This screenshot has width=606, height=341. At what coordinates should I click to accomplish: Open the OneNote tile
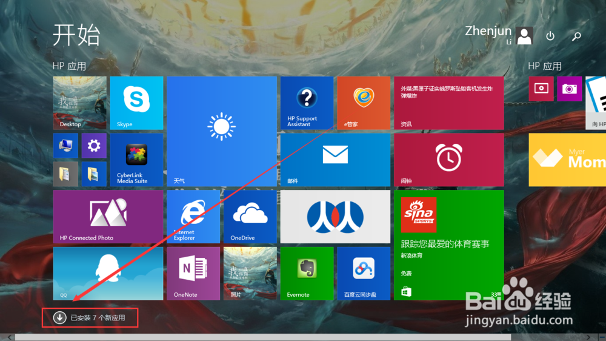[193, 274]
